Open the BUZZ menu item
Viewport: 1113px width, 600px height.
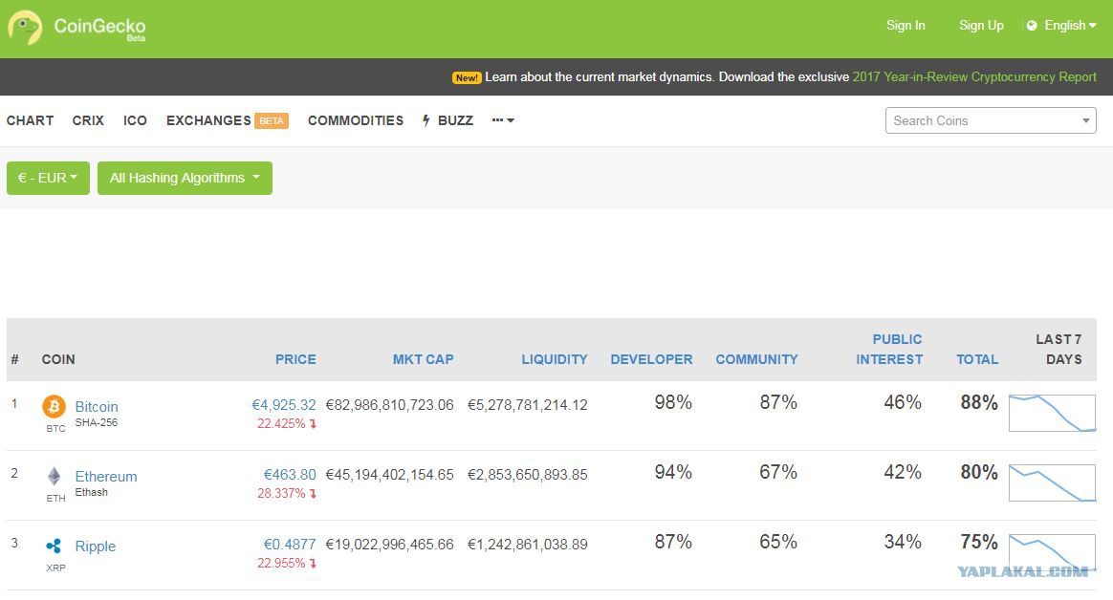455,120
